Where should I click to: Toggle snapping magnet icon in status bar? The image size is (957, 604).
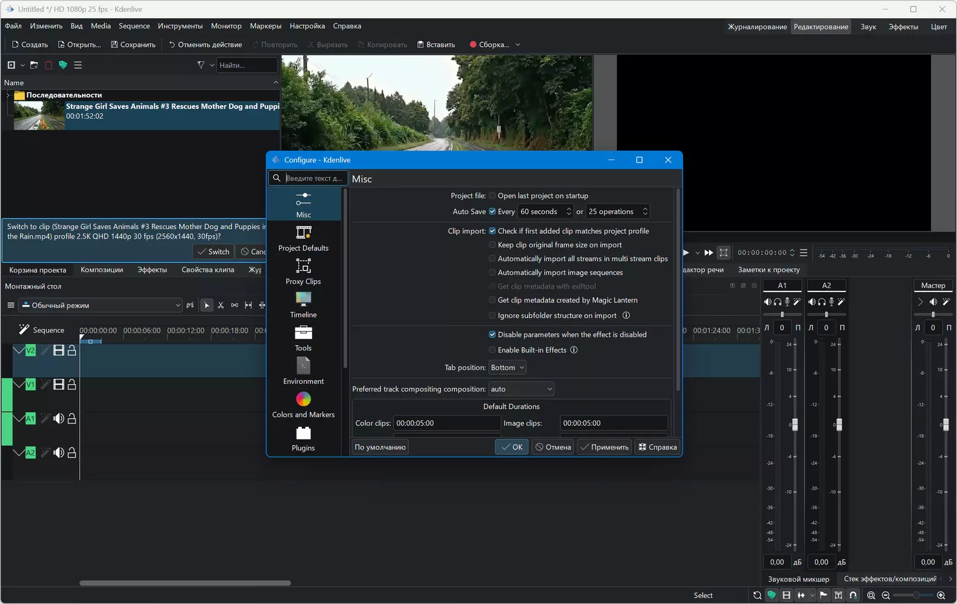pos(853,595)
